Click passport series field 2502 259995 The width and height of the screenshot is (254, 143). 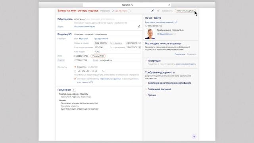pos(101,43)
